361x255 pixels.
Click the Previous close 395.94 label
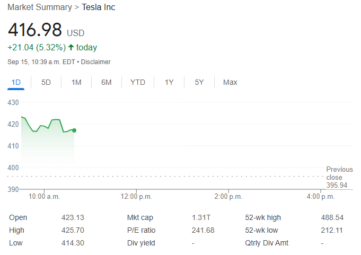coord(338,177)
